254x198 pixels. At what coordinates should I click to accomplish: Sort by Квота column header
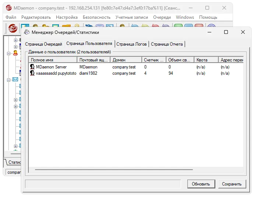(207, 60)
